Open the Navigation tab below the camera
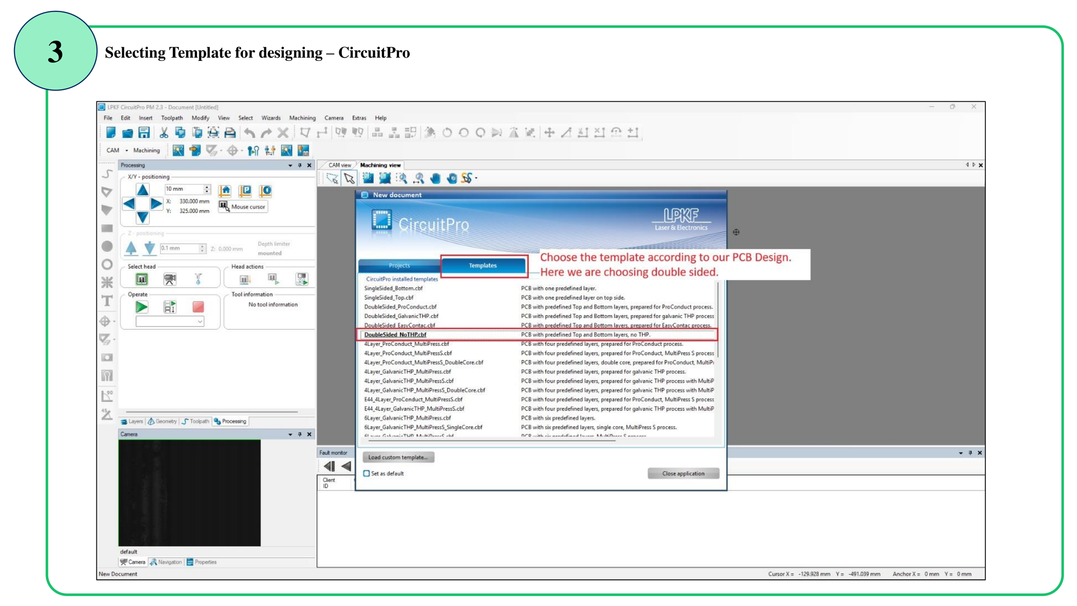The height and width of the screenshot is (606, 1077). [166, 562]
